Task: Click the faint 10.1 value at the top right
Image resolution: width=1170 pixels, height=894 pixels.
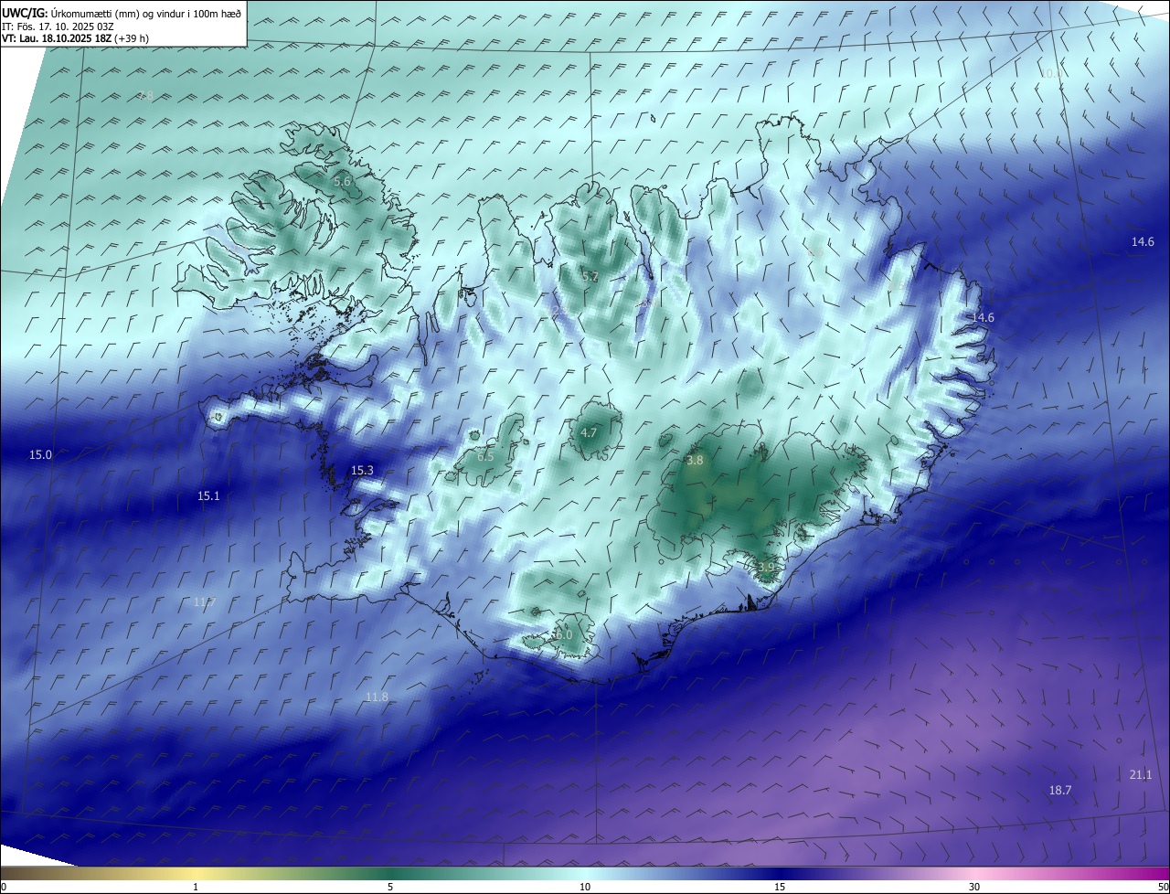Action: (1051, 73)
